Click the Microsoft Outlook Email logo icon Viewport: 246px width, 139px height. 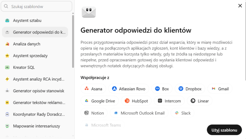116,113
